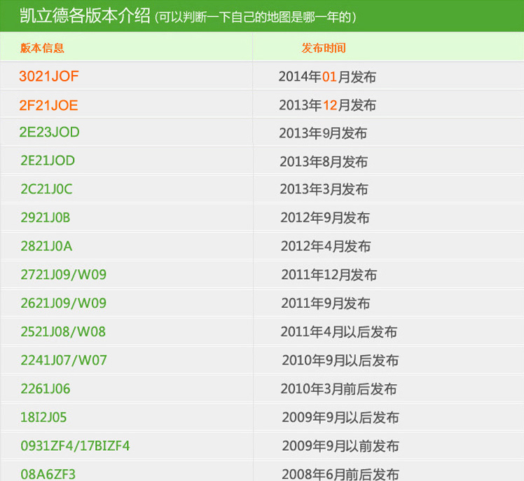Select version code 2921J0B
The height and width of the screenshot is (481, 524).
pos(46,218)
